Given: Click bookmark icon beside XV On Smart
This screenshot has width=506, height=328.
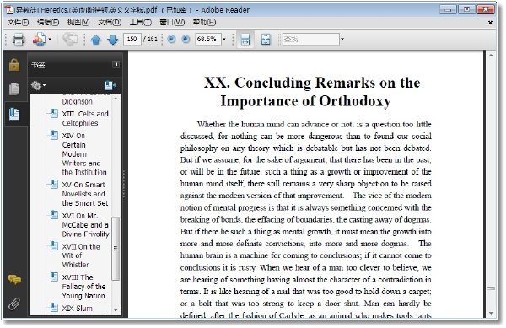Looking at the screenshot, I should click(x=54, y=184).
